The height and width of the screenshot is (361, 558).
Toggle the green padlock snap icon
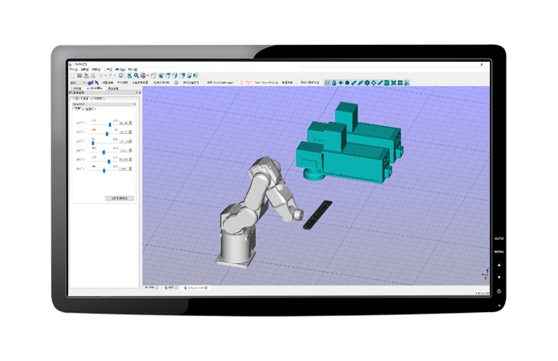click(x=334, y=83)
